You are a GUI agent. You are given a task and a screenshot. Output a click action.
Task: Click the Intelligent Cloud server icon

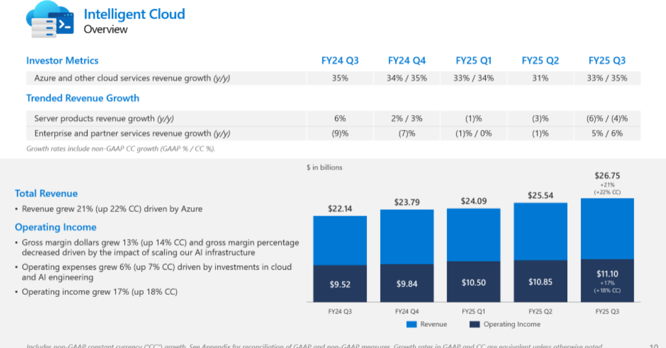click(50, 20)
